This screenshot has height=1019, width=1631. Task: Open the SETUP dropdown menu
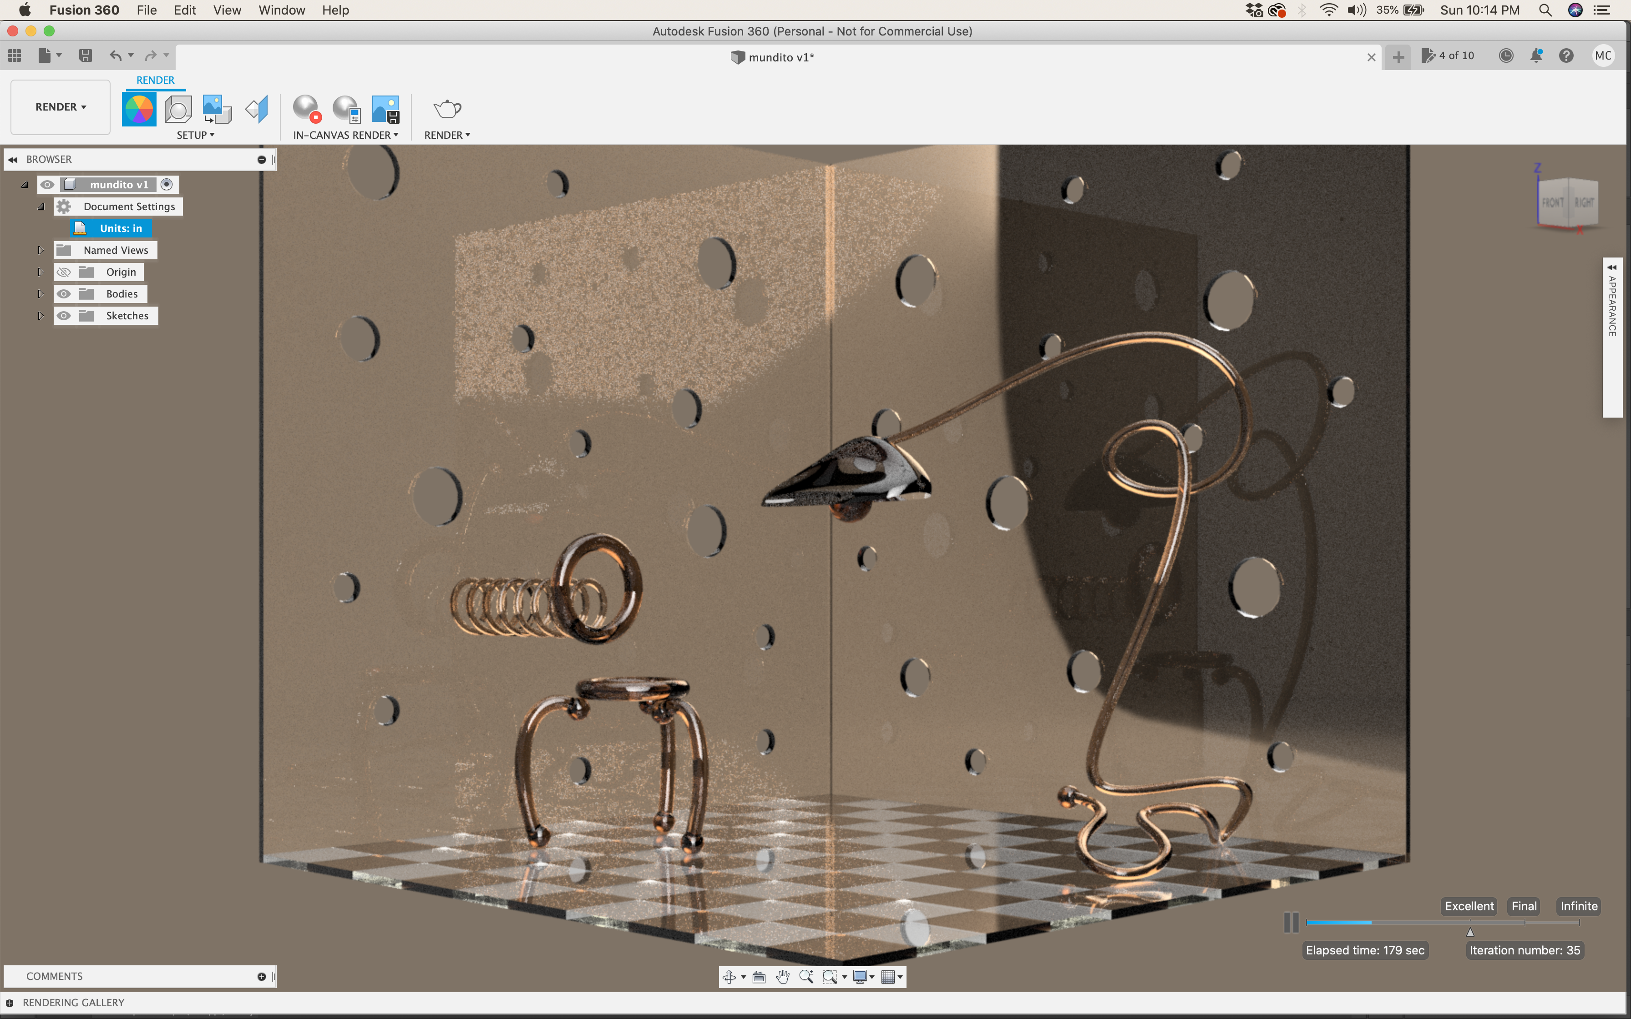coord(195,135)
